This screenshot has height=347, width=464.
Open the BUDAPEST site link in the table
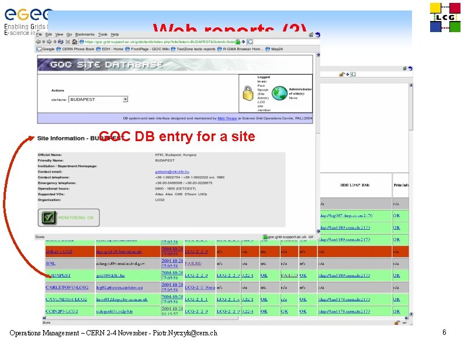pos(58,275)
